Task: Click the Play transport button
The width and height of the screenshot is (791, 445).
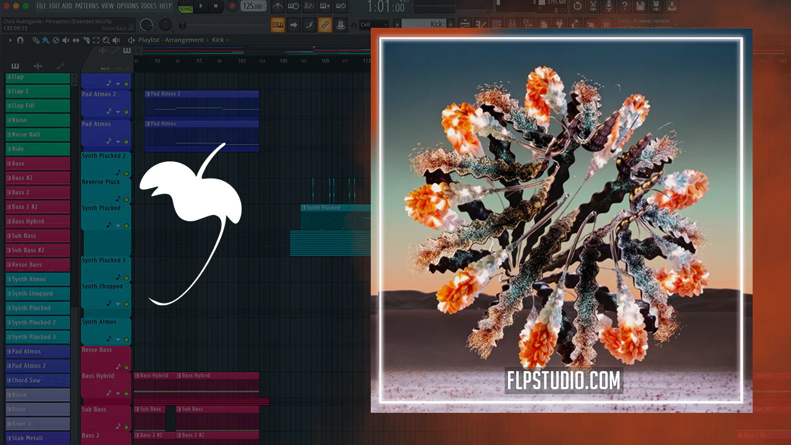Action: point(201,6)
